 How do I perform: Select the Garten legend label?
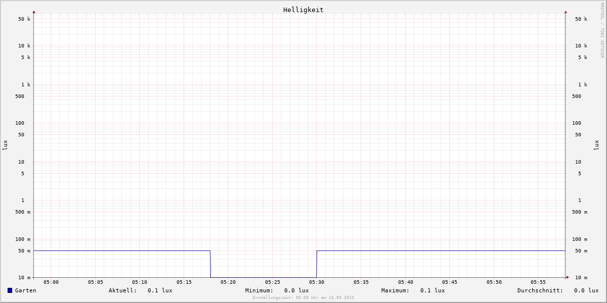point(26,290)
